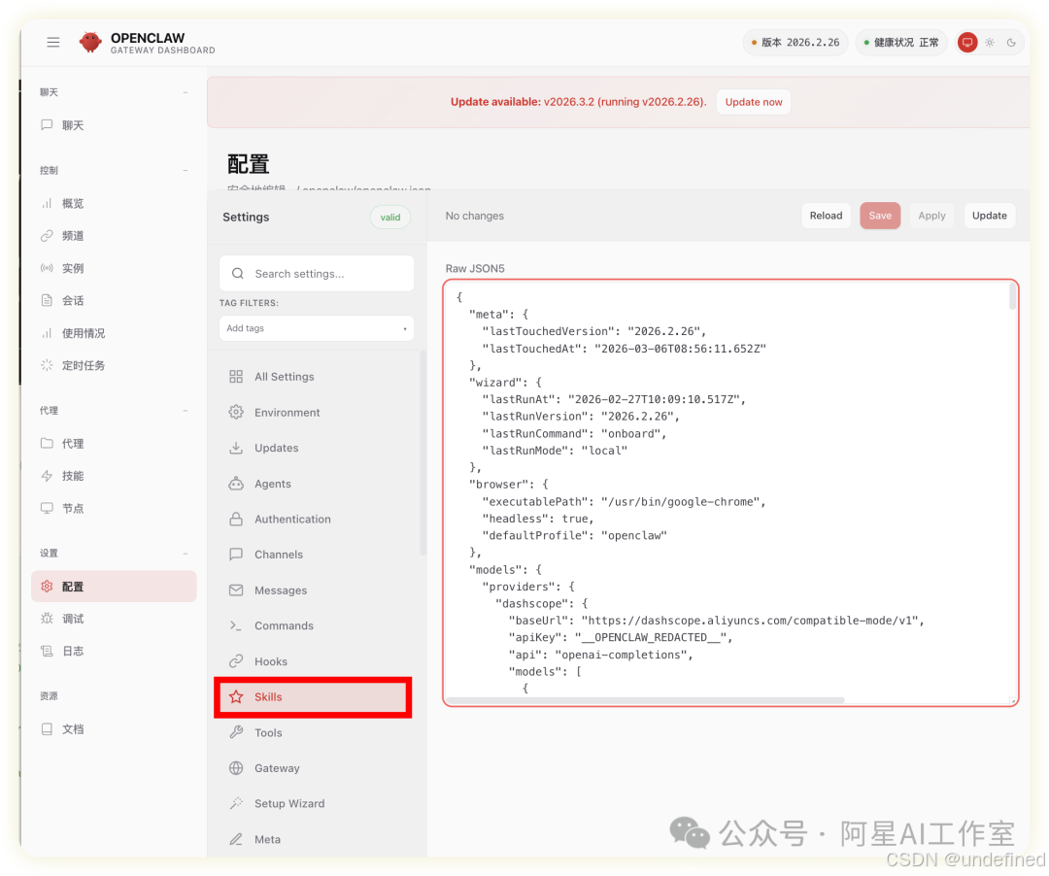Open 代理 agents page in sidebar
The width and height of the screenshot is (1049, 876).
click(114, 444)
